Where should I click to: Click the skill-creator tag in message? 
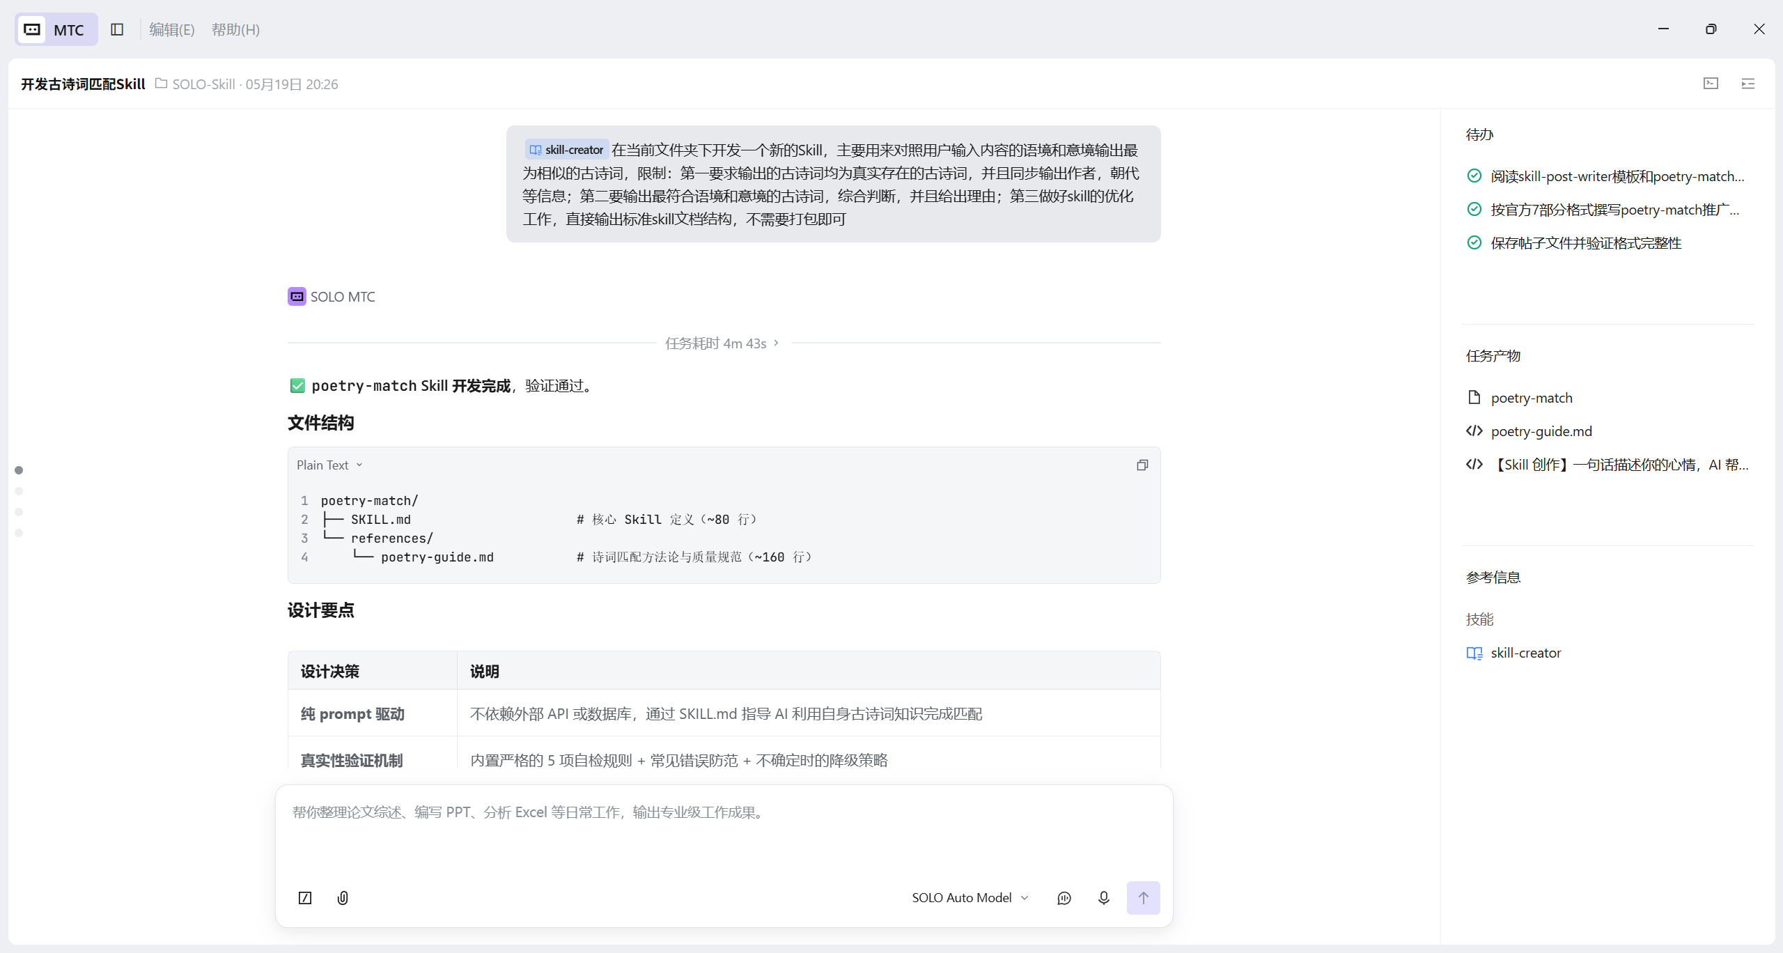(x=566, y=150)
